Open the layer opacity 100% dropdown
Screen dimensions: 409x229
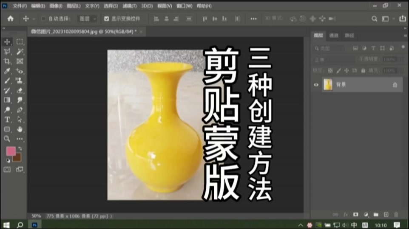pos(401,60)
